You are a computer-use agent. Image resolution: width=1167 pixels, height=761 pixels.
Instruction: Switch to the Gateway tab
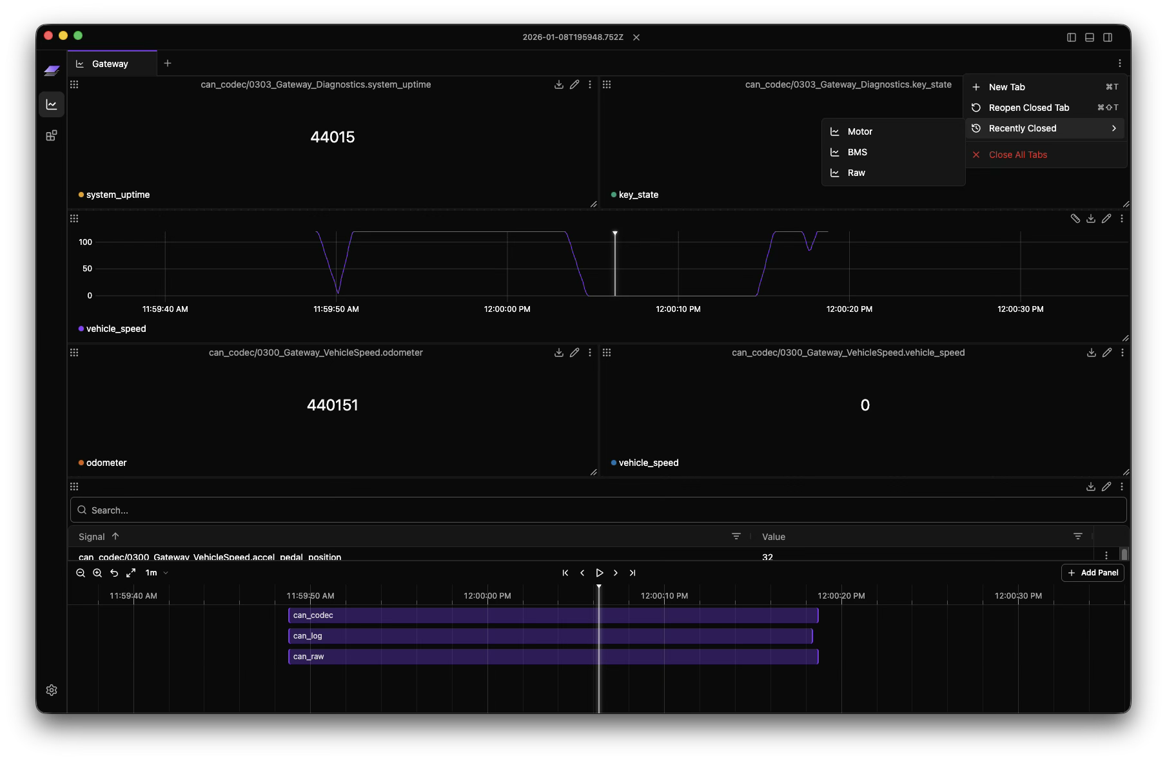(x=110, y=63)
